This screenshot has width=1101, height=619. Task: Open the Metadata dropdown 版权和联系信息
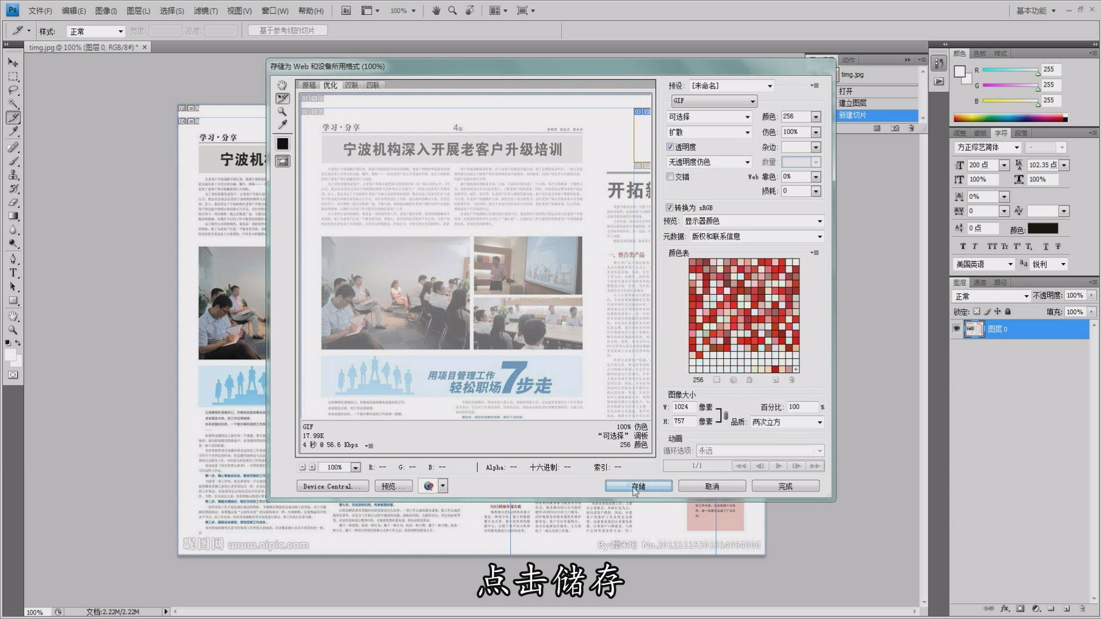point(757,236)
